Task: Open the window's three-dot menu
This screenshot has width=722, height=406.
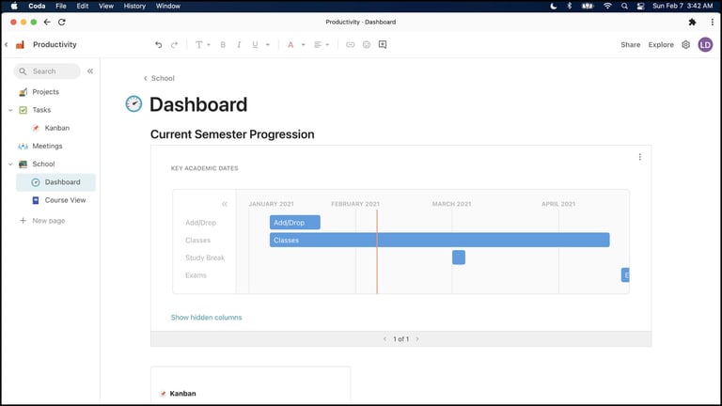Action: (x=712, y=23)
